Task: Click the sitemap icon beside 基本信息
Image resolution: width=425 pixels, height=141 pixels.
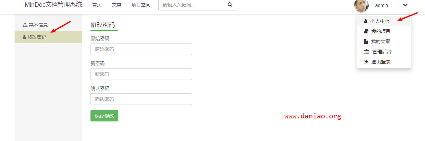Action: [25, 25]
